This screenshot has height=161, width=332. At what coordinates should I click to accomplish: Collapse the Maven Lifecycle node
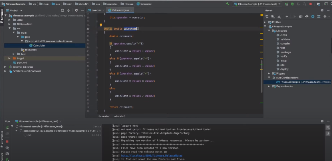(269, 31)
